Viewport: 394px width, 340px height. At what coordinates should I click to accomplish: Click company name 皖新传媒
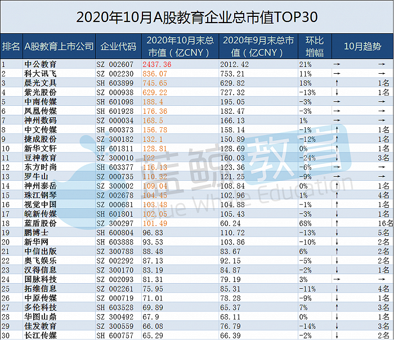(41, 214)
